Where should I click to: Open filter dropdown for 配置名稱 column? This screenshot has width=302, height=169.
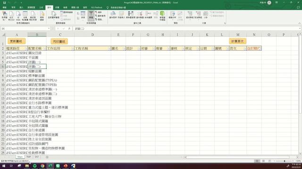pyautogui.click(x=45, y=49)
